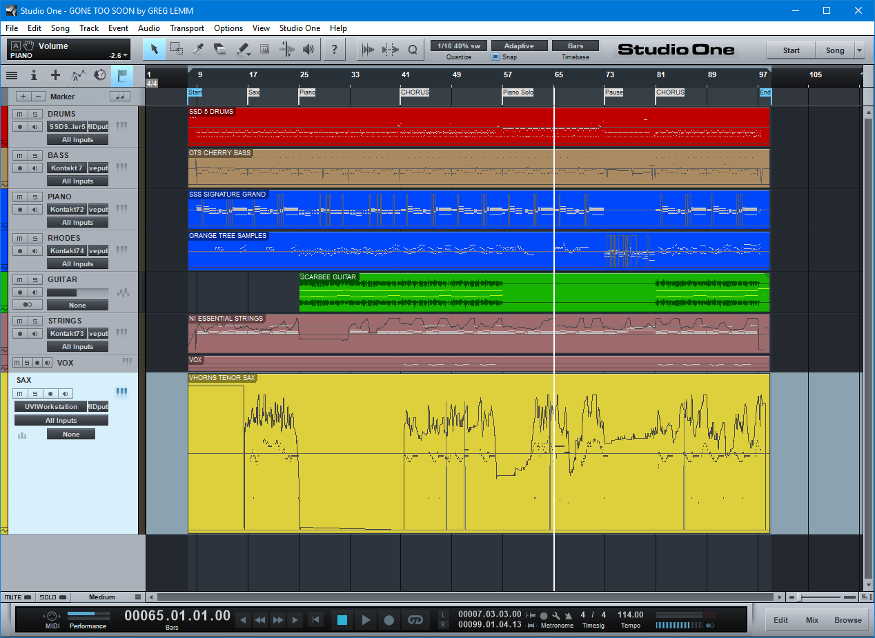875x638 pixels.
Task: Click the audio bend marker icon
Action: click(x=368, y=49)
